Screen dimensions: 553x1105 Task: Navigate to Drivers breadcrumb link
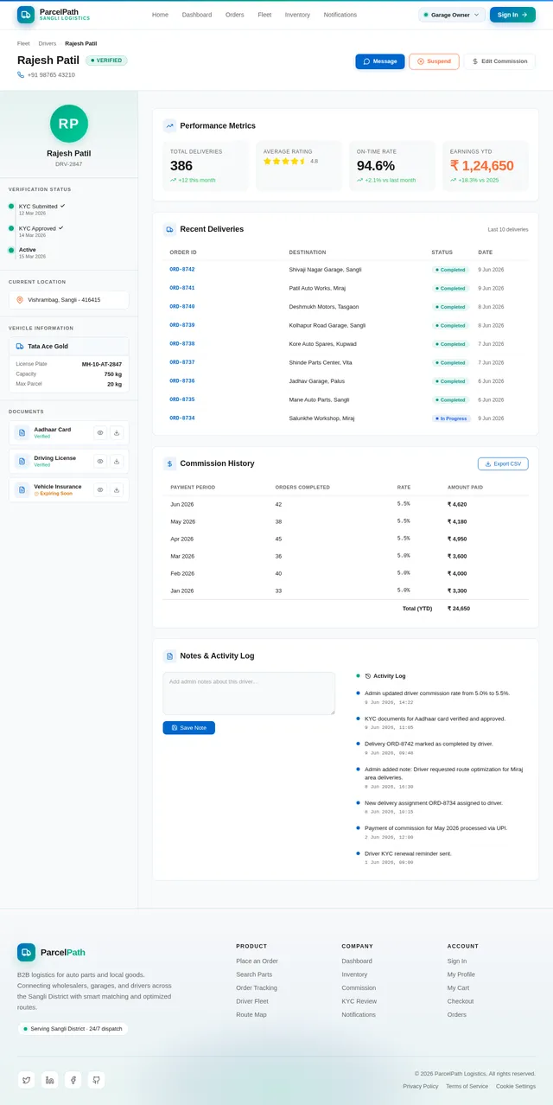[48, 43]
